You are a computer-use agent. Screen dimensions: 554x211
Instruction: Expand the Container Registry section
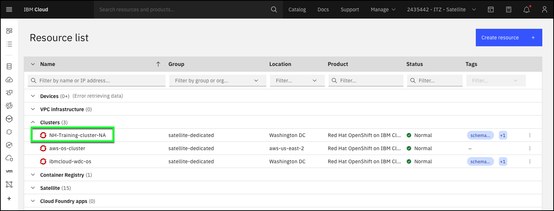(x=33, y=175)
